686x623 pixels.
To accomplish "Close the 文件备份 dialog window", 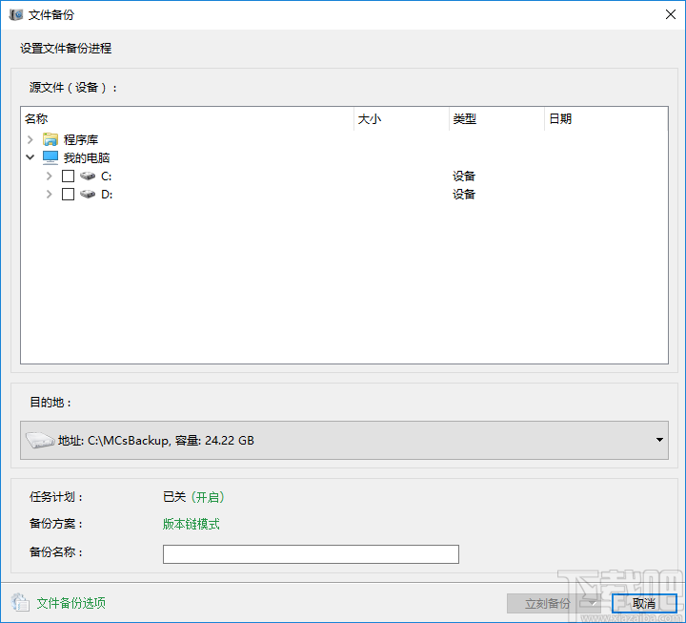I will (x=670, y=14).
